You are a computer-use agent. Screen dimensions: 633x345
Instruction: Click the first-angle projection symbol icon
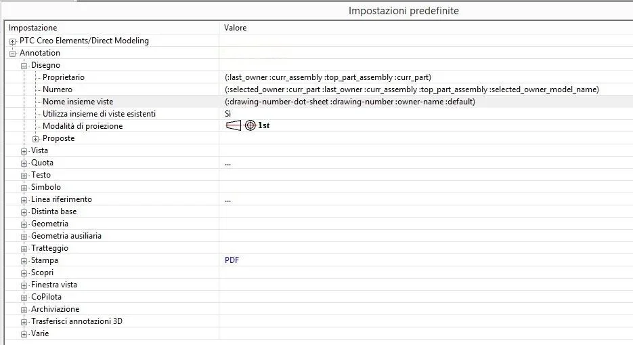click(247, 125)
